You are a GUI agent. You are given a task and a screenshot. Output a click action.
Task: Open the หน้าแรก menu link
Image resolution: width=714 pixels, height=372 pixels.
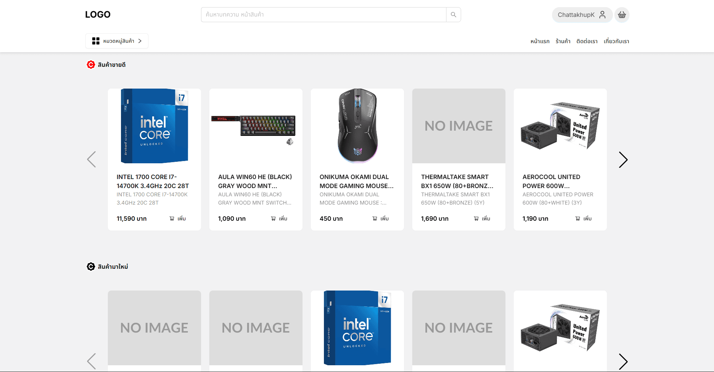tap(540, 41)
